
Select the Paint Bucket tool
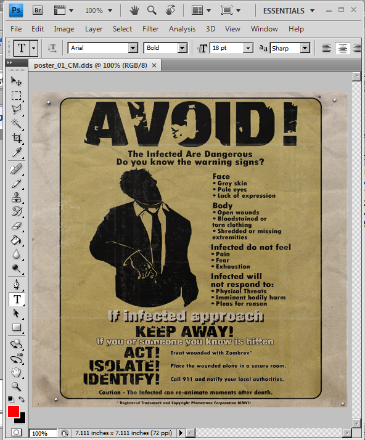16,240
